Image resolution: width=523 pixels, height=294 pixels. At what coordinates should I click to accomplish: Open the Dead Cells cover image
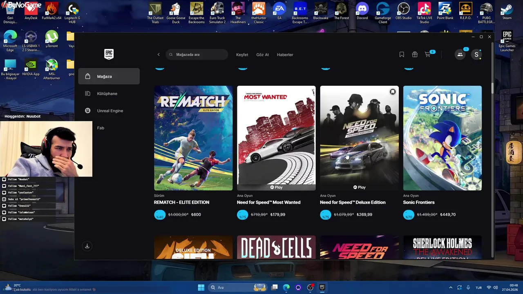[x=276, y=247]
